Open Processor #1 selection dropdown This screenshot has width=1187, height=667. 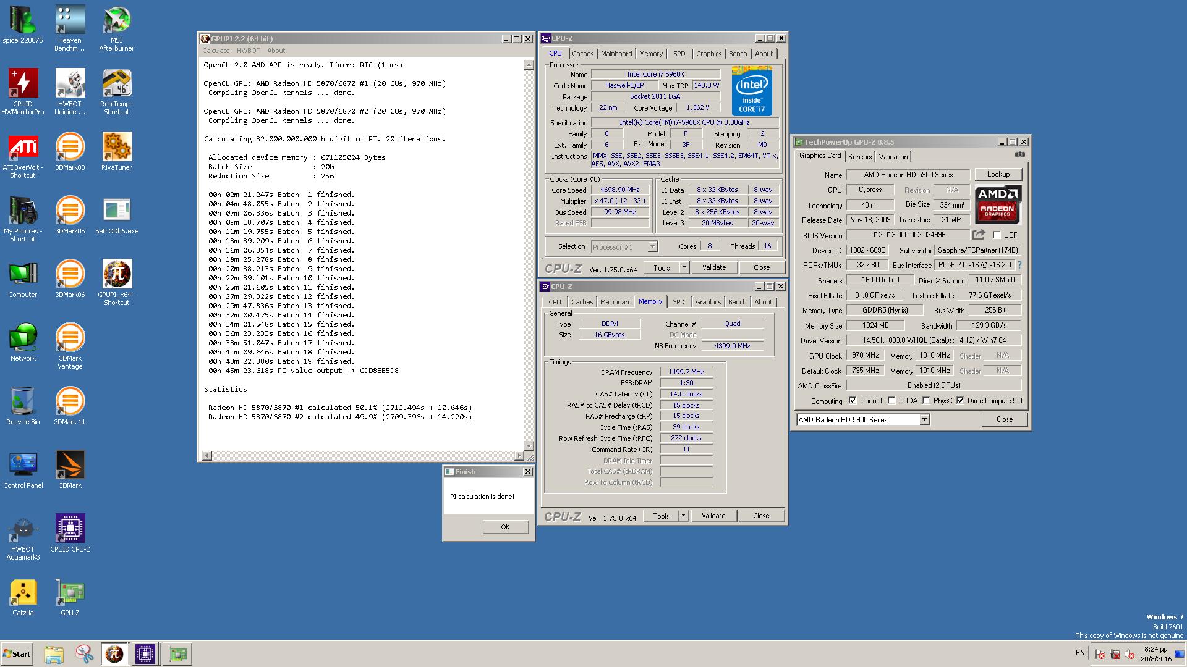tap(652, 246)
